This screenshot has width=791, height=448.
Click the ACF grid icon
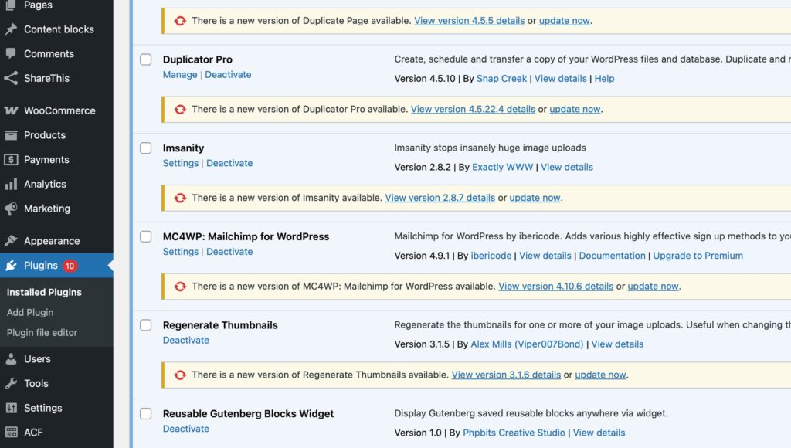[11, 433]
